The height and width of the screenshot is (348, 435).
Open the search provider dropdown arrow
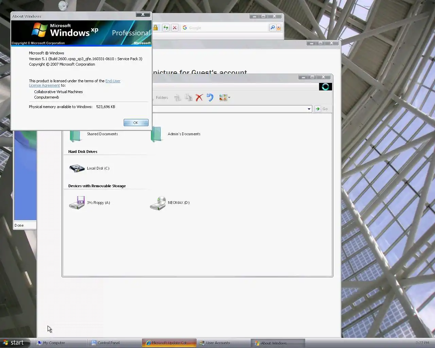(x=279, y=28)
